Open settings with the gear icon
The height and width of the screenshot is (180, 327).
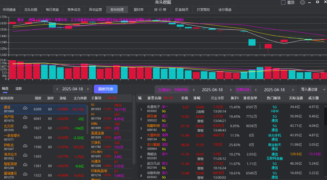pyautogui.click(x=302, y=2)
